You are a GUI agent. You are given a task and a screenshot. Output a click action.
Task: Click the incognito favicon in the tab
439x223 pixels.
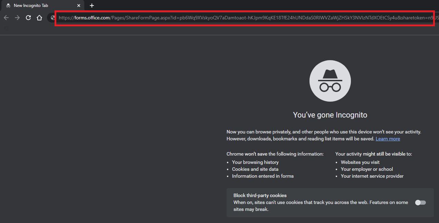8,6
